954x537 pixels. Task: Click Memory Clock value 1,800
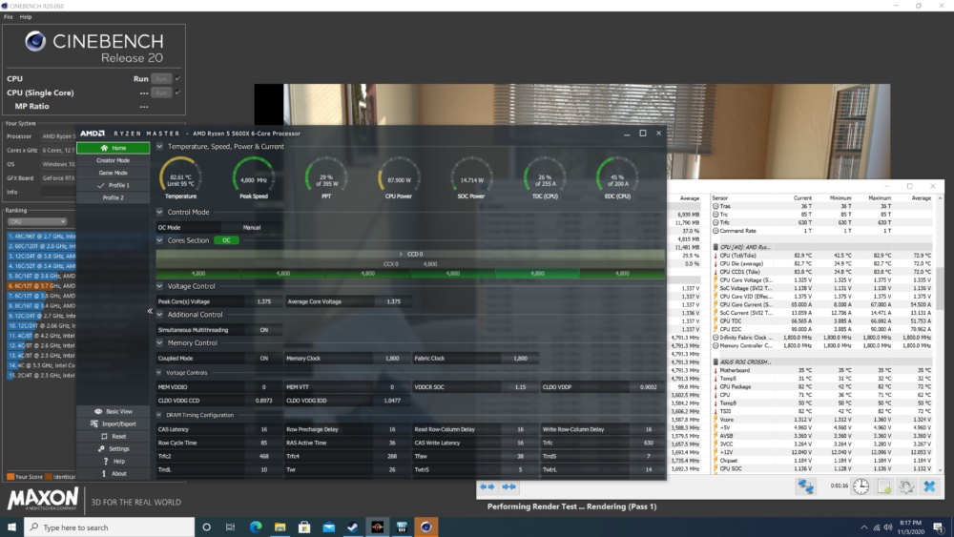tap(392, 359)
